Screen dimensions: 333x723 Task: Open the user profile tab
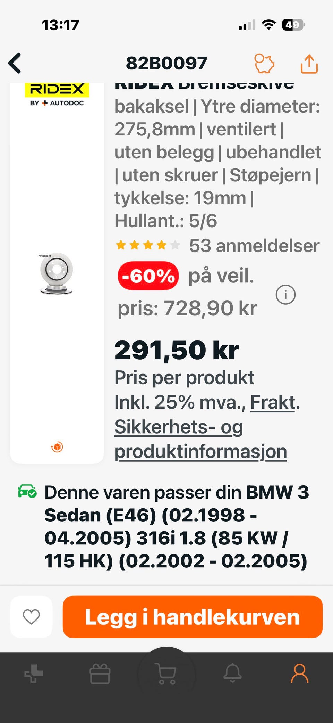point(299,673)
